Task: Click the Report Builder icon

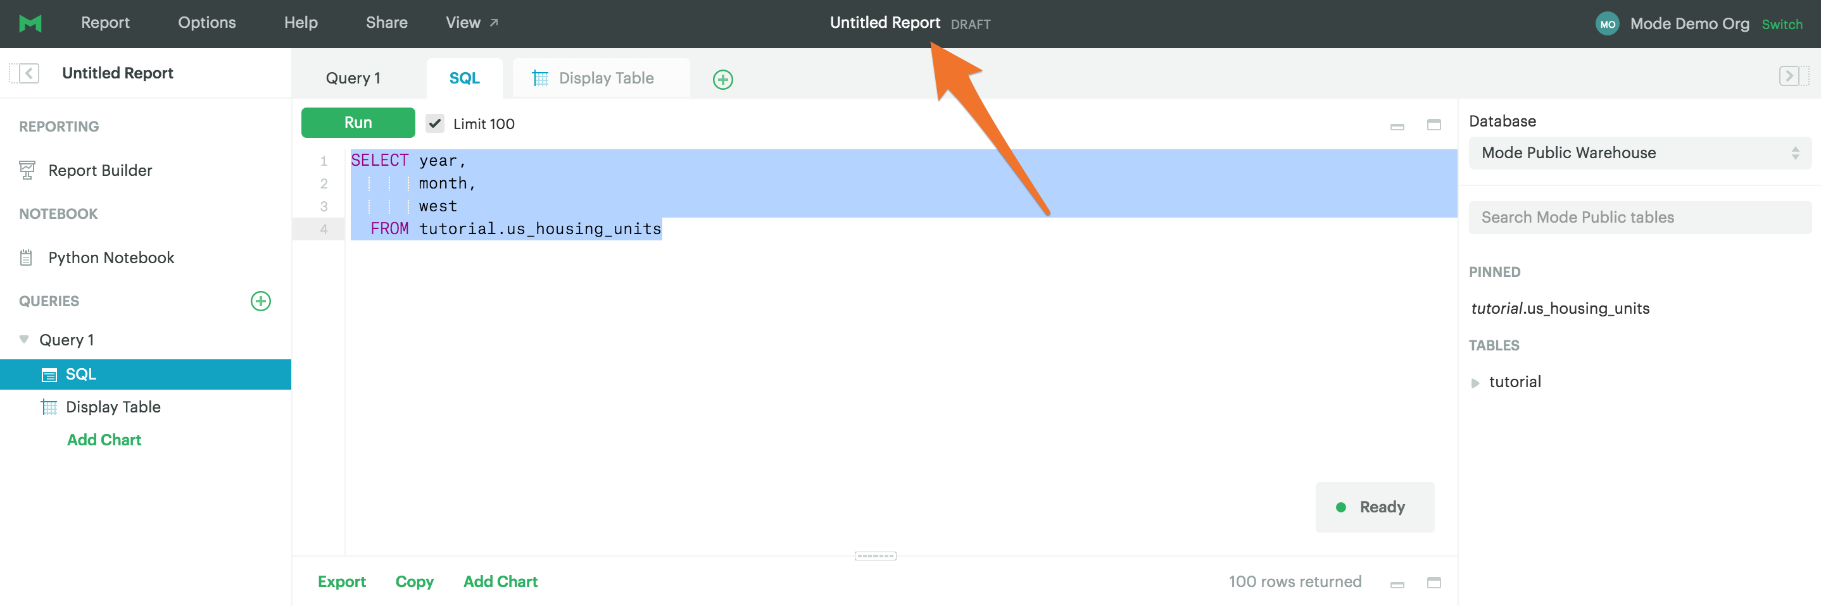Action: pyautogui.click(x=27, y=170)
